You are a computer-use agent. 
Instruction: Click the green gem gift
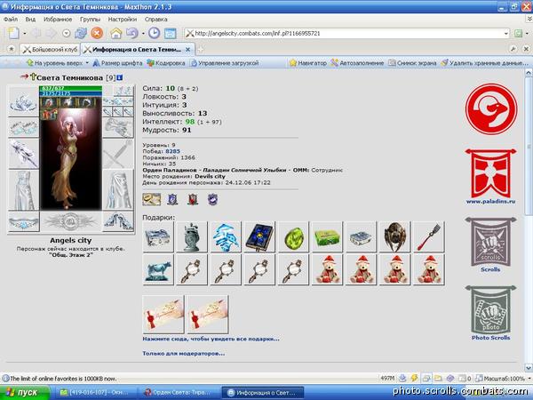(293, 236)
